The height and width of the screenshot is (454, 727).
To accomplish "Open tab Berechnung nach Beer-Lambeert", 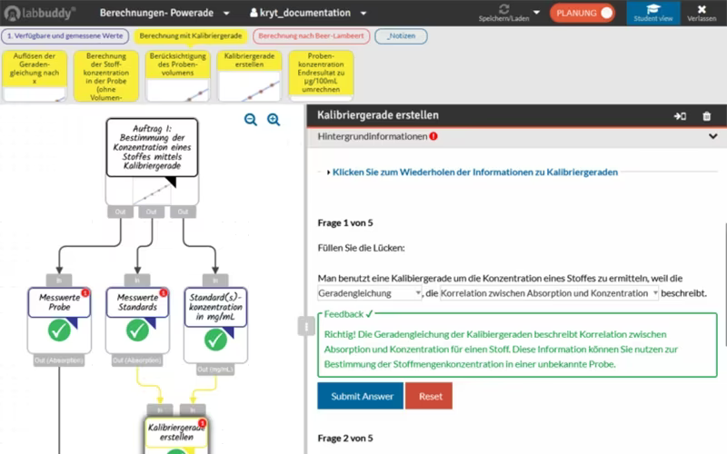I will (x=311, y=36).
